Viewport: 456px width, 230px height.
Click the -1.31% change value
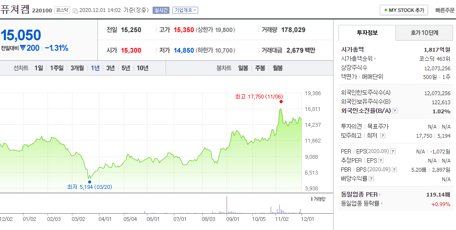57,48
